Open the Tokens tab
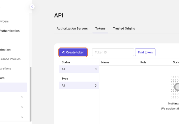Viewport: 179px width, 124px height. click(100, 28)
